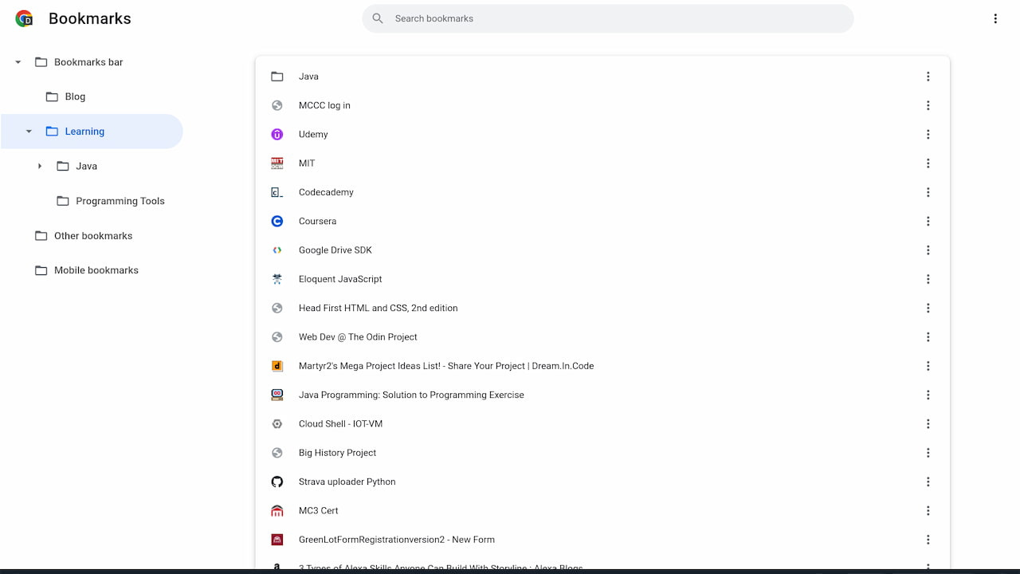1020x574 pixels.
Task: Select Bookmarks bar in the sidebar
Action: [x=88, y=62]
